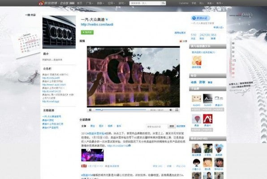Image resolution: width=267 pixels, height=179 pixels.
Task: Follow AudiA3 with button under its avatar
Action: point(196,109)
